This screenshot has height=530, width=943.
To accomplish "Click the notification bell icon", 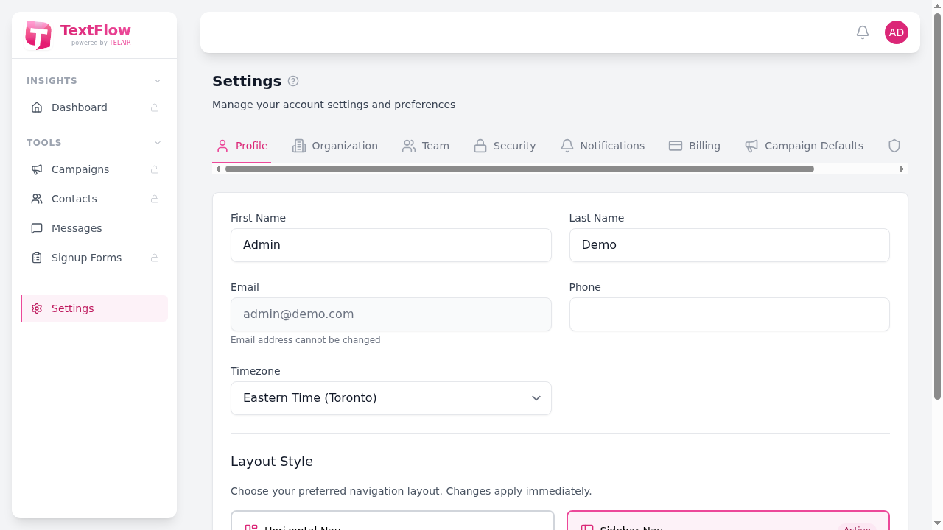I will [862, 32].
